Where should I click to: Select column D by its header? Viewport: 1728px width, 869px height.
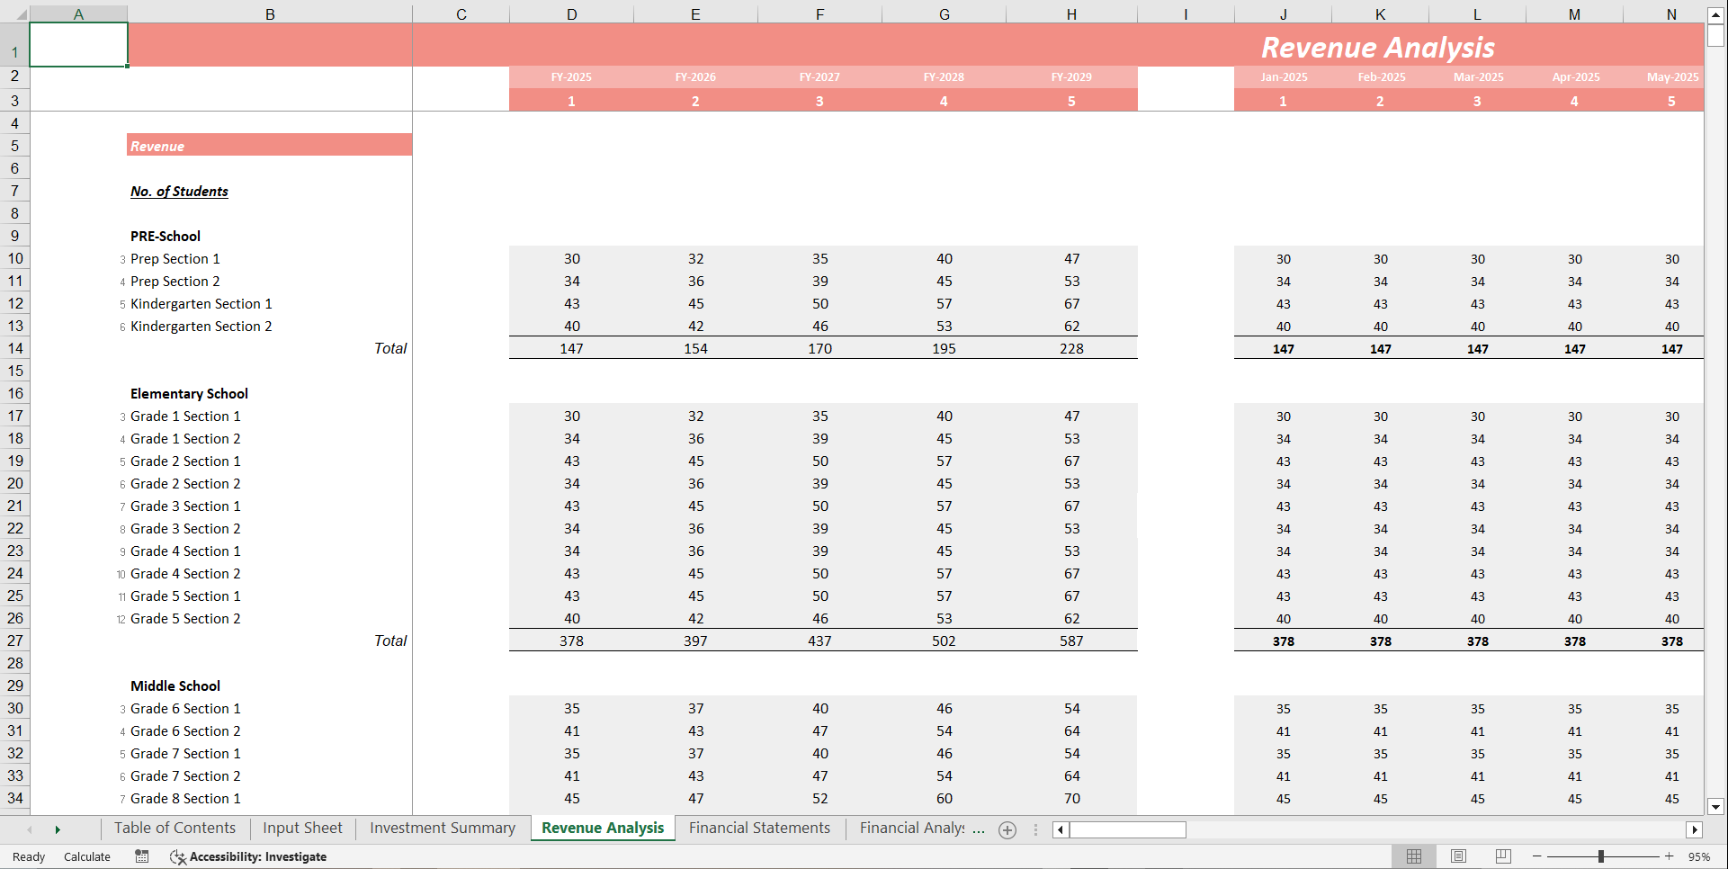click(571, 13)
